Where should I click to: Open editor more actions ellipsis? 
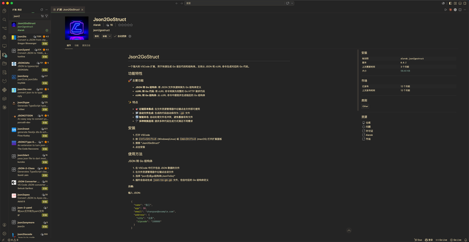point(465,10)
